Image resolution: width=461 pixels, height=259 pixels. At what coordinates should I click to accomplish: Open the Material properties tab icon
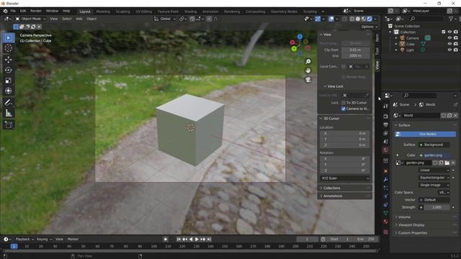(386, 222)
